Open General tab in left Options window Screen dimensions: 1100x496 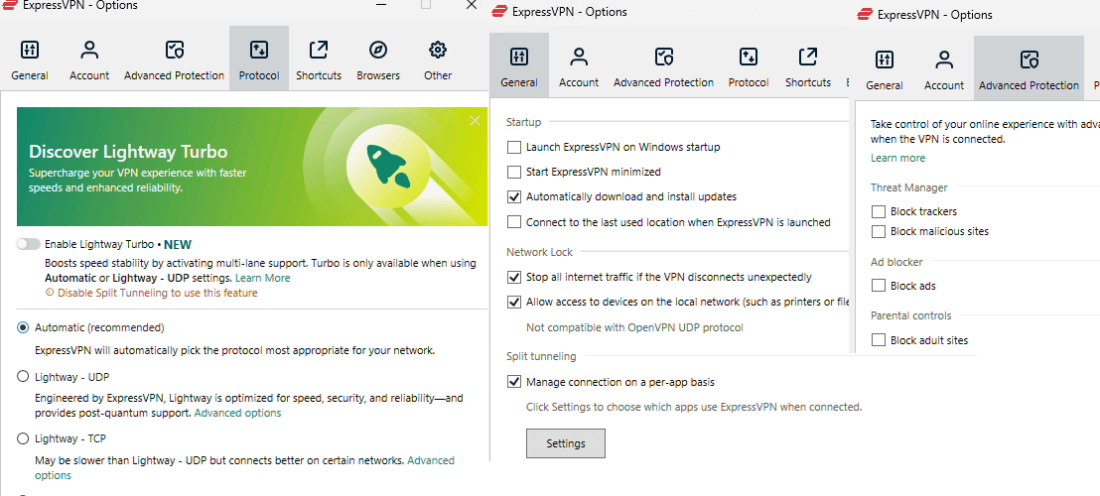tap(30, 61)
